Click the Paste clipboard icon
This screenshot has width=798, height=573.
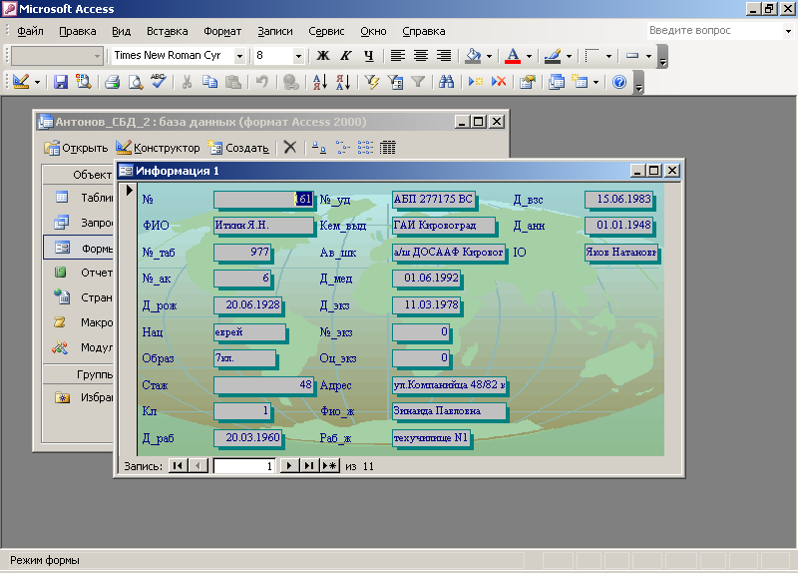(233, 82)
